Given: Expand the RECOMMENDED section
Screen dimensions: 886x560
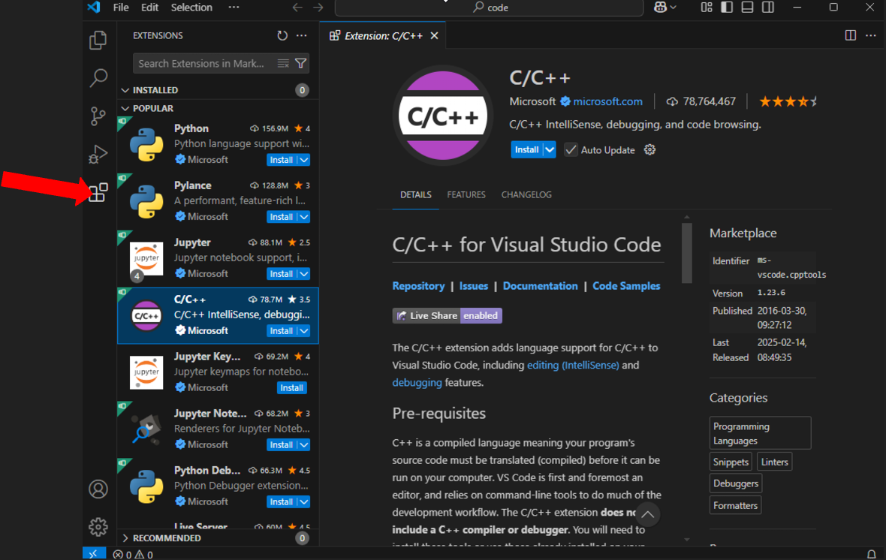Looking at the screenshot, I should (x=125, y=538).
